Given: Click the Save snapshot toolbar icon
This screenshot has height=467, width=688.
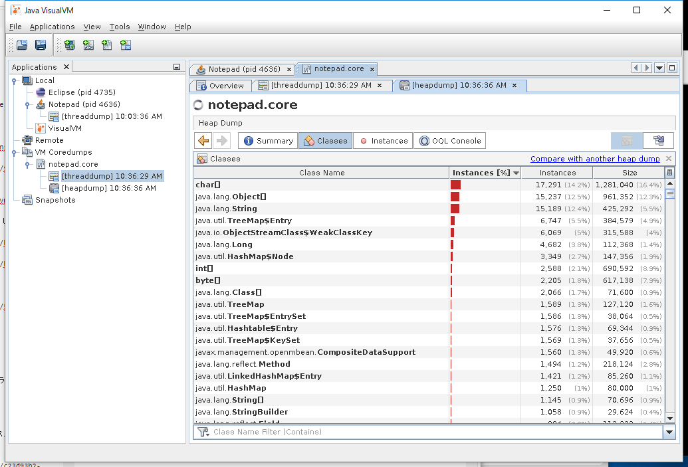Looking at the screenshot, I should coord(41,45).
